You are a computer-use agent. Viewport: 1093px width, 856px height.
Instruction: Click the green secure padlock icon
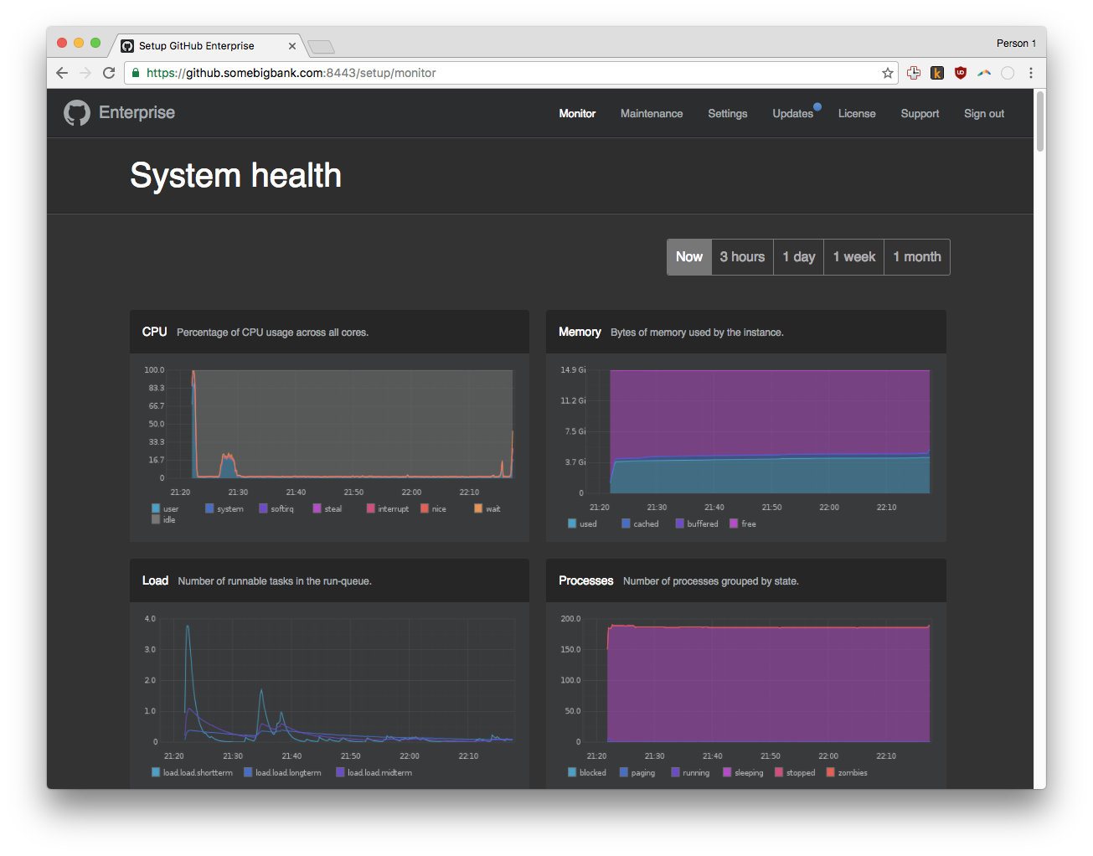coord(136,73)
